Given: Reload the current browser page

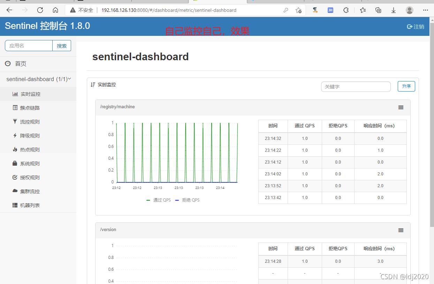Looking at the screenshot, I should pyautogui.click(x=40, y=10).
